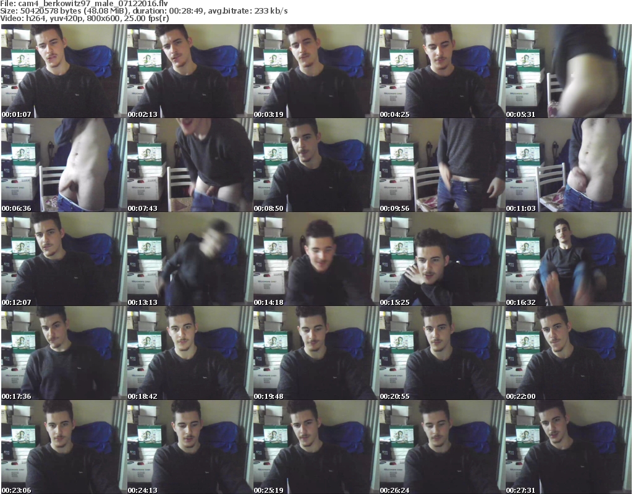633x494 pixels.
Task: Pick the frame stamped 00:20:55
Action: 442,353
